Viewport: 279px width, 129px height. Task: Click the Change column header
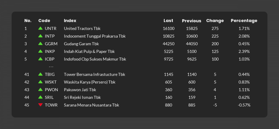point(215,21)
